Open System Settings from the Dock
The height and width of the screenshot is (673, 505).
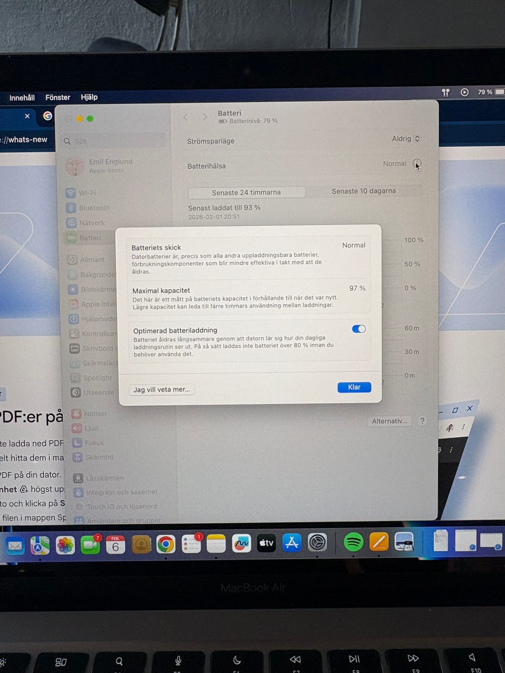click(317, 542)
